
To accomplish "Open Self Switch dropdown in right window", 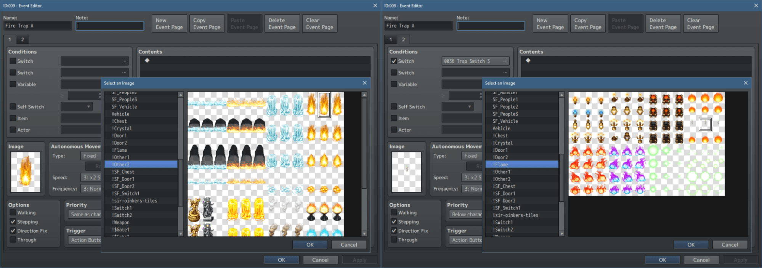I will pos(457,107).
